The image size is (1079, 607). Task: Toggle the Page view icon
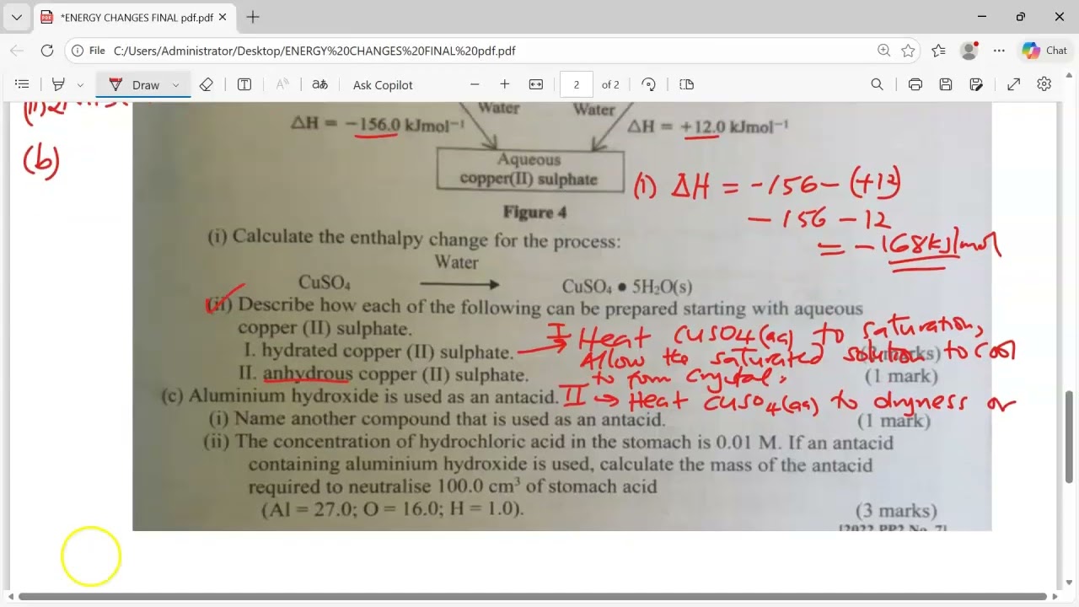(x=686, y=84)
